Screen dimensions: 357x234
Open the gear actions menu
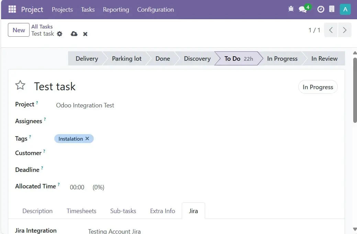pyautogui.click(x=60, y=34)
